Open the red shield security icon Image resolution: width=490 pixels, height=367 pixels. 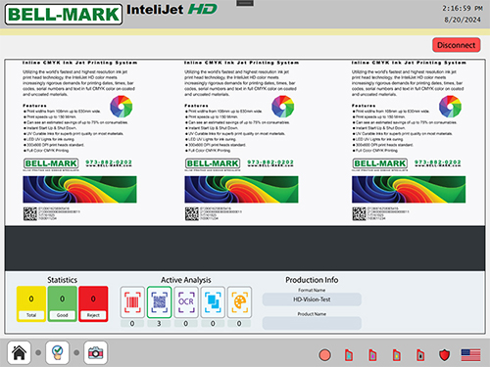444,355
